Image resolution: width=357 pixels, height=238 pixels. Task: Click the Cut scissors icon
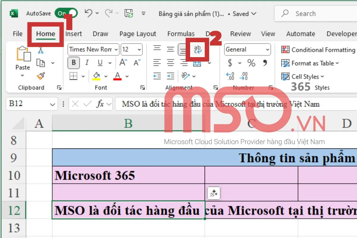coord(41,50)
